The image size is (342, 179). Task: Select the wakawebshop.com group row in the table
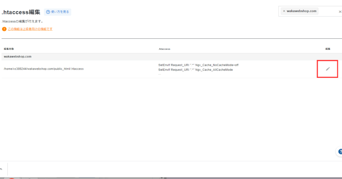tap(17, 57)
